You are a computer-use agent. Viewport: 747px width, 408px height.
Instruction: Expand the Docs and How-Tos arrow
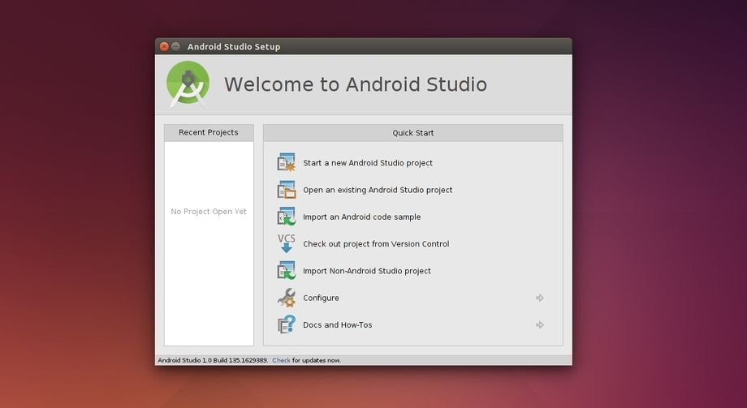540,325
